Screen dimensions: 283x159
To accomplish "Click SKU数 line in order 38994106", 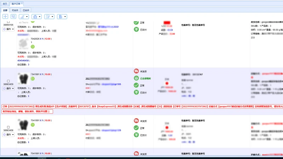I will (261, 26).
